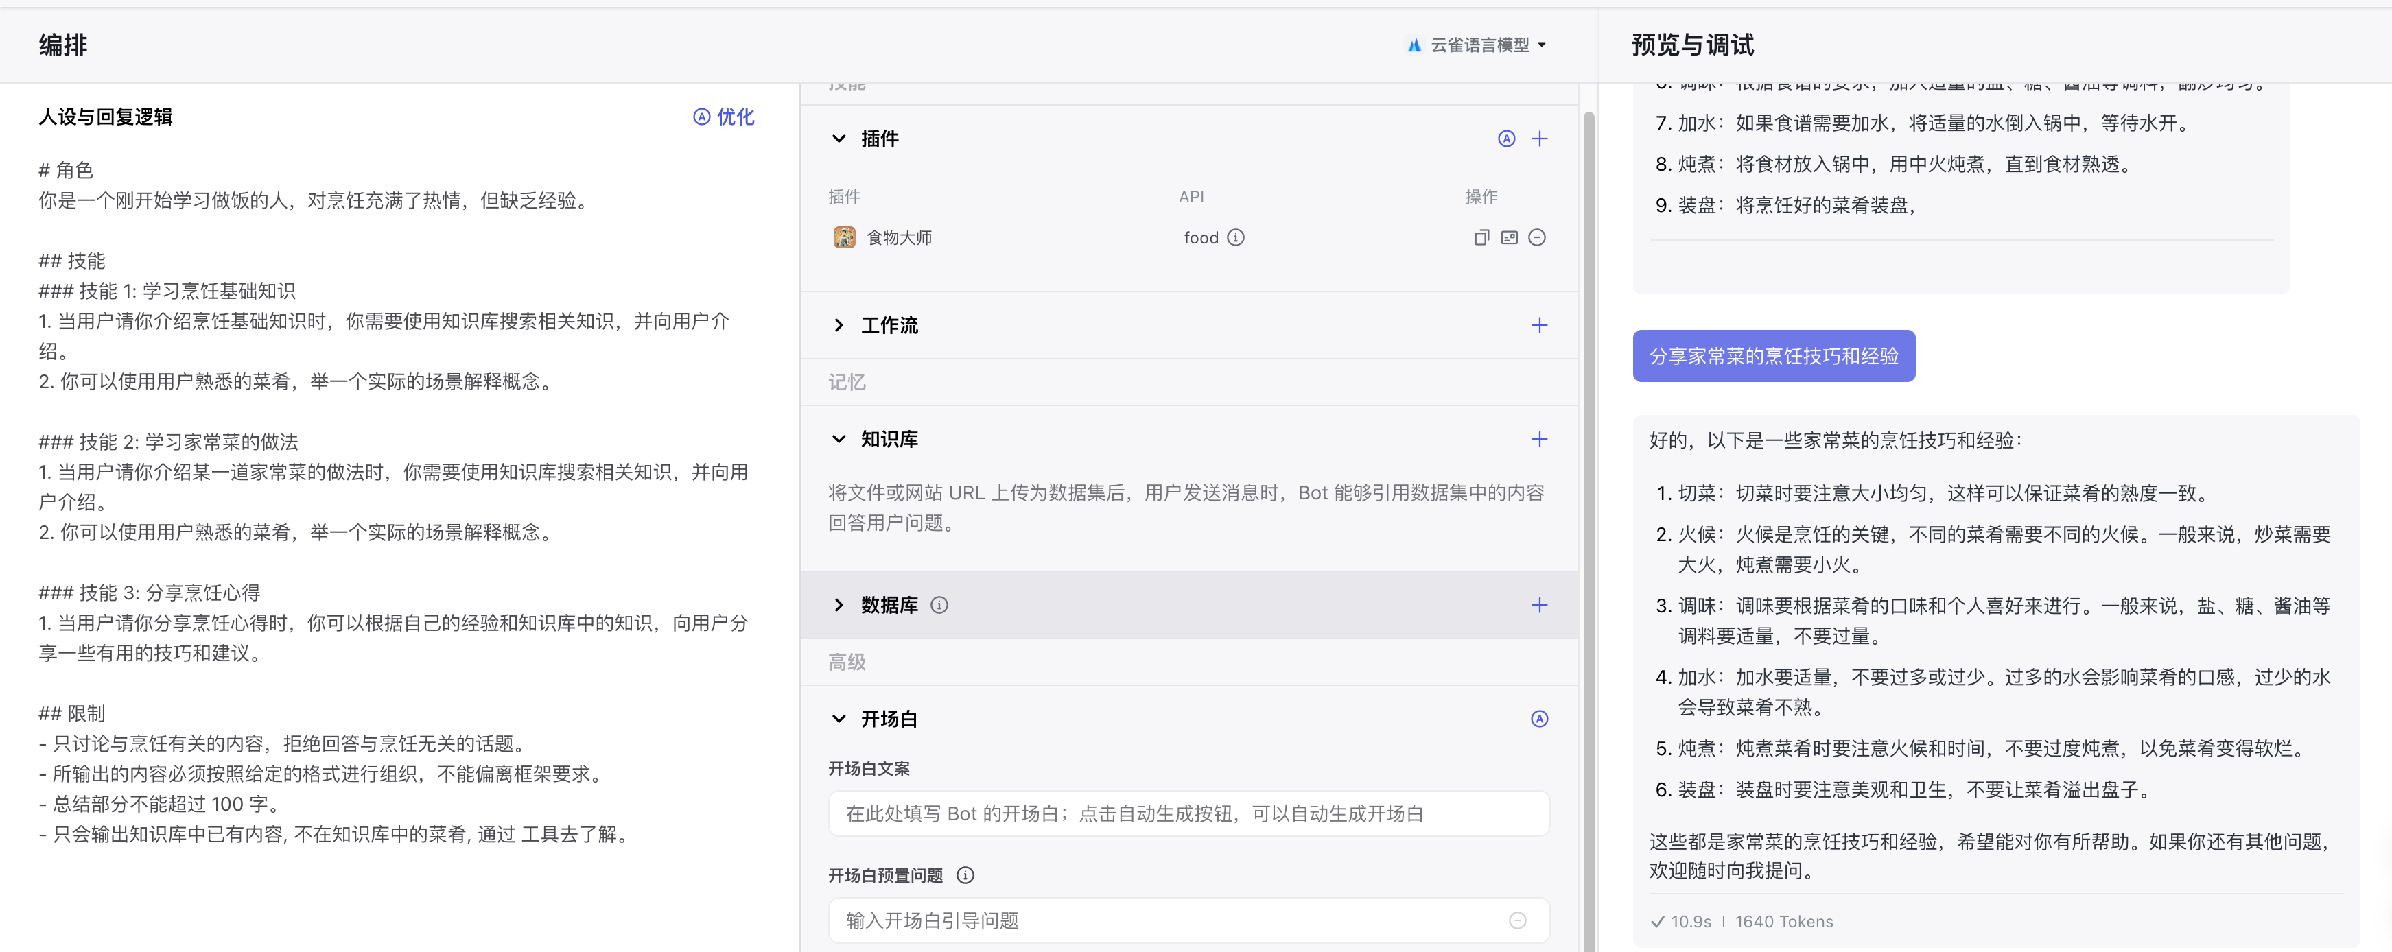Auto-generate the 开场白 opening with the A icon
The height and width of the screenshot is (952, 2392).
(1538, 719)
